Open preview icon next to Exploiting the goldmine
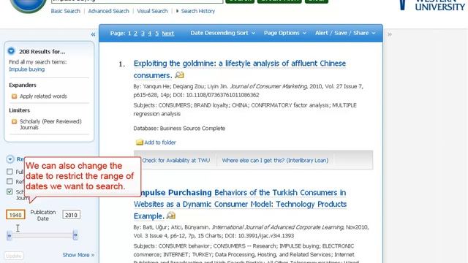This screenshot has height=263, width=468. point(179,75)
